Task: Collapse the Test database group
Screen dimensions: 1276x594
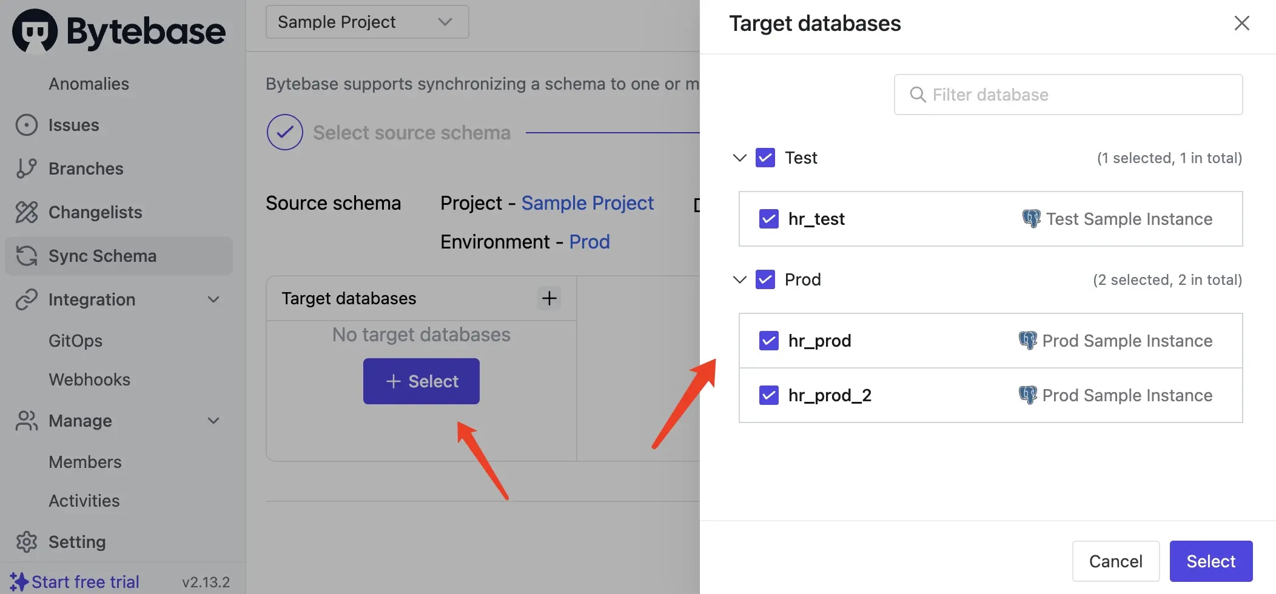Action: point(739,158)
